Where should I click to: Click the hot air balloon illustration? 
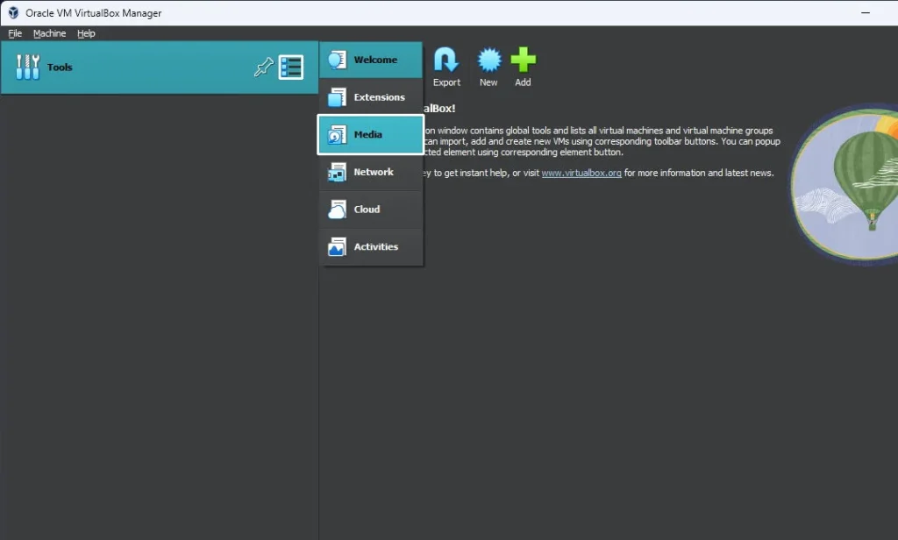845,183
